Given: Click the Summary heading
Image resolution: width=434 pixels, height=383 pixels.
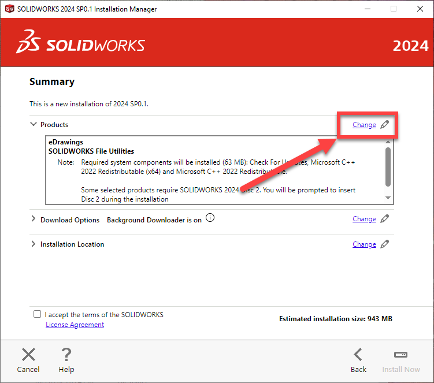Looking at the screenshot, I should [52, 81].
